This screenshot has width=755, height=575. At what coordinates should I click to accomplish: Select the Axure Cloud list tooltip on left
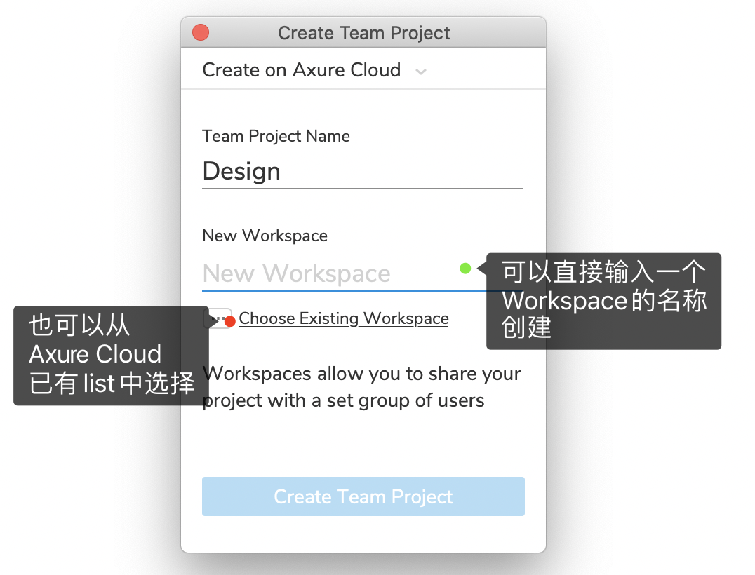click(112, 356)
